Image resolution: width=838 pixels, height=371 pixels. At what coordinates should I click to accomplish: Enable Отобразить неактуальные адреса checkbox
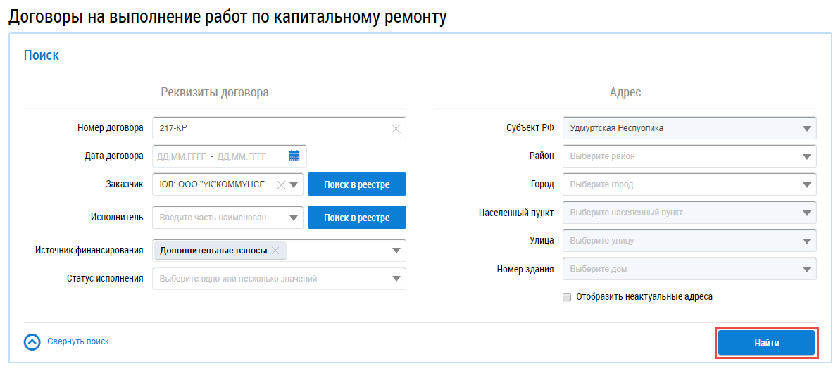(x=567, y=297)
